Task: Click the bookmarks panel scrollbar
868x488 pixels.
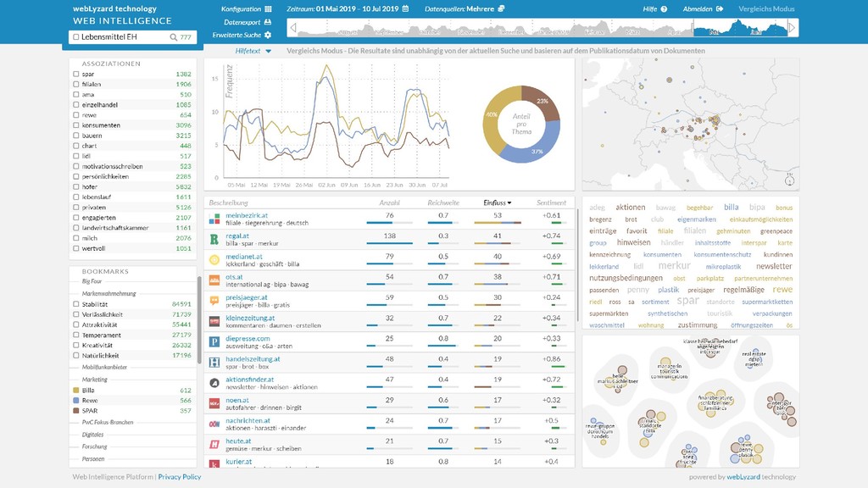Action: click(199, 319)
